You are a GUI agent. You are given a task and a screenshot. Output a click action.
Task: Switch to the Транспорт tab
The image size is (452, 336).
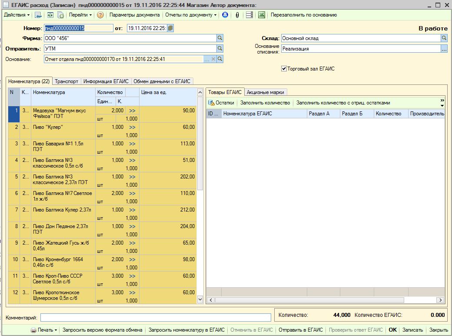[66, 81]
